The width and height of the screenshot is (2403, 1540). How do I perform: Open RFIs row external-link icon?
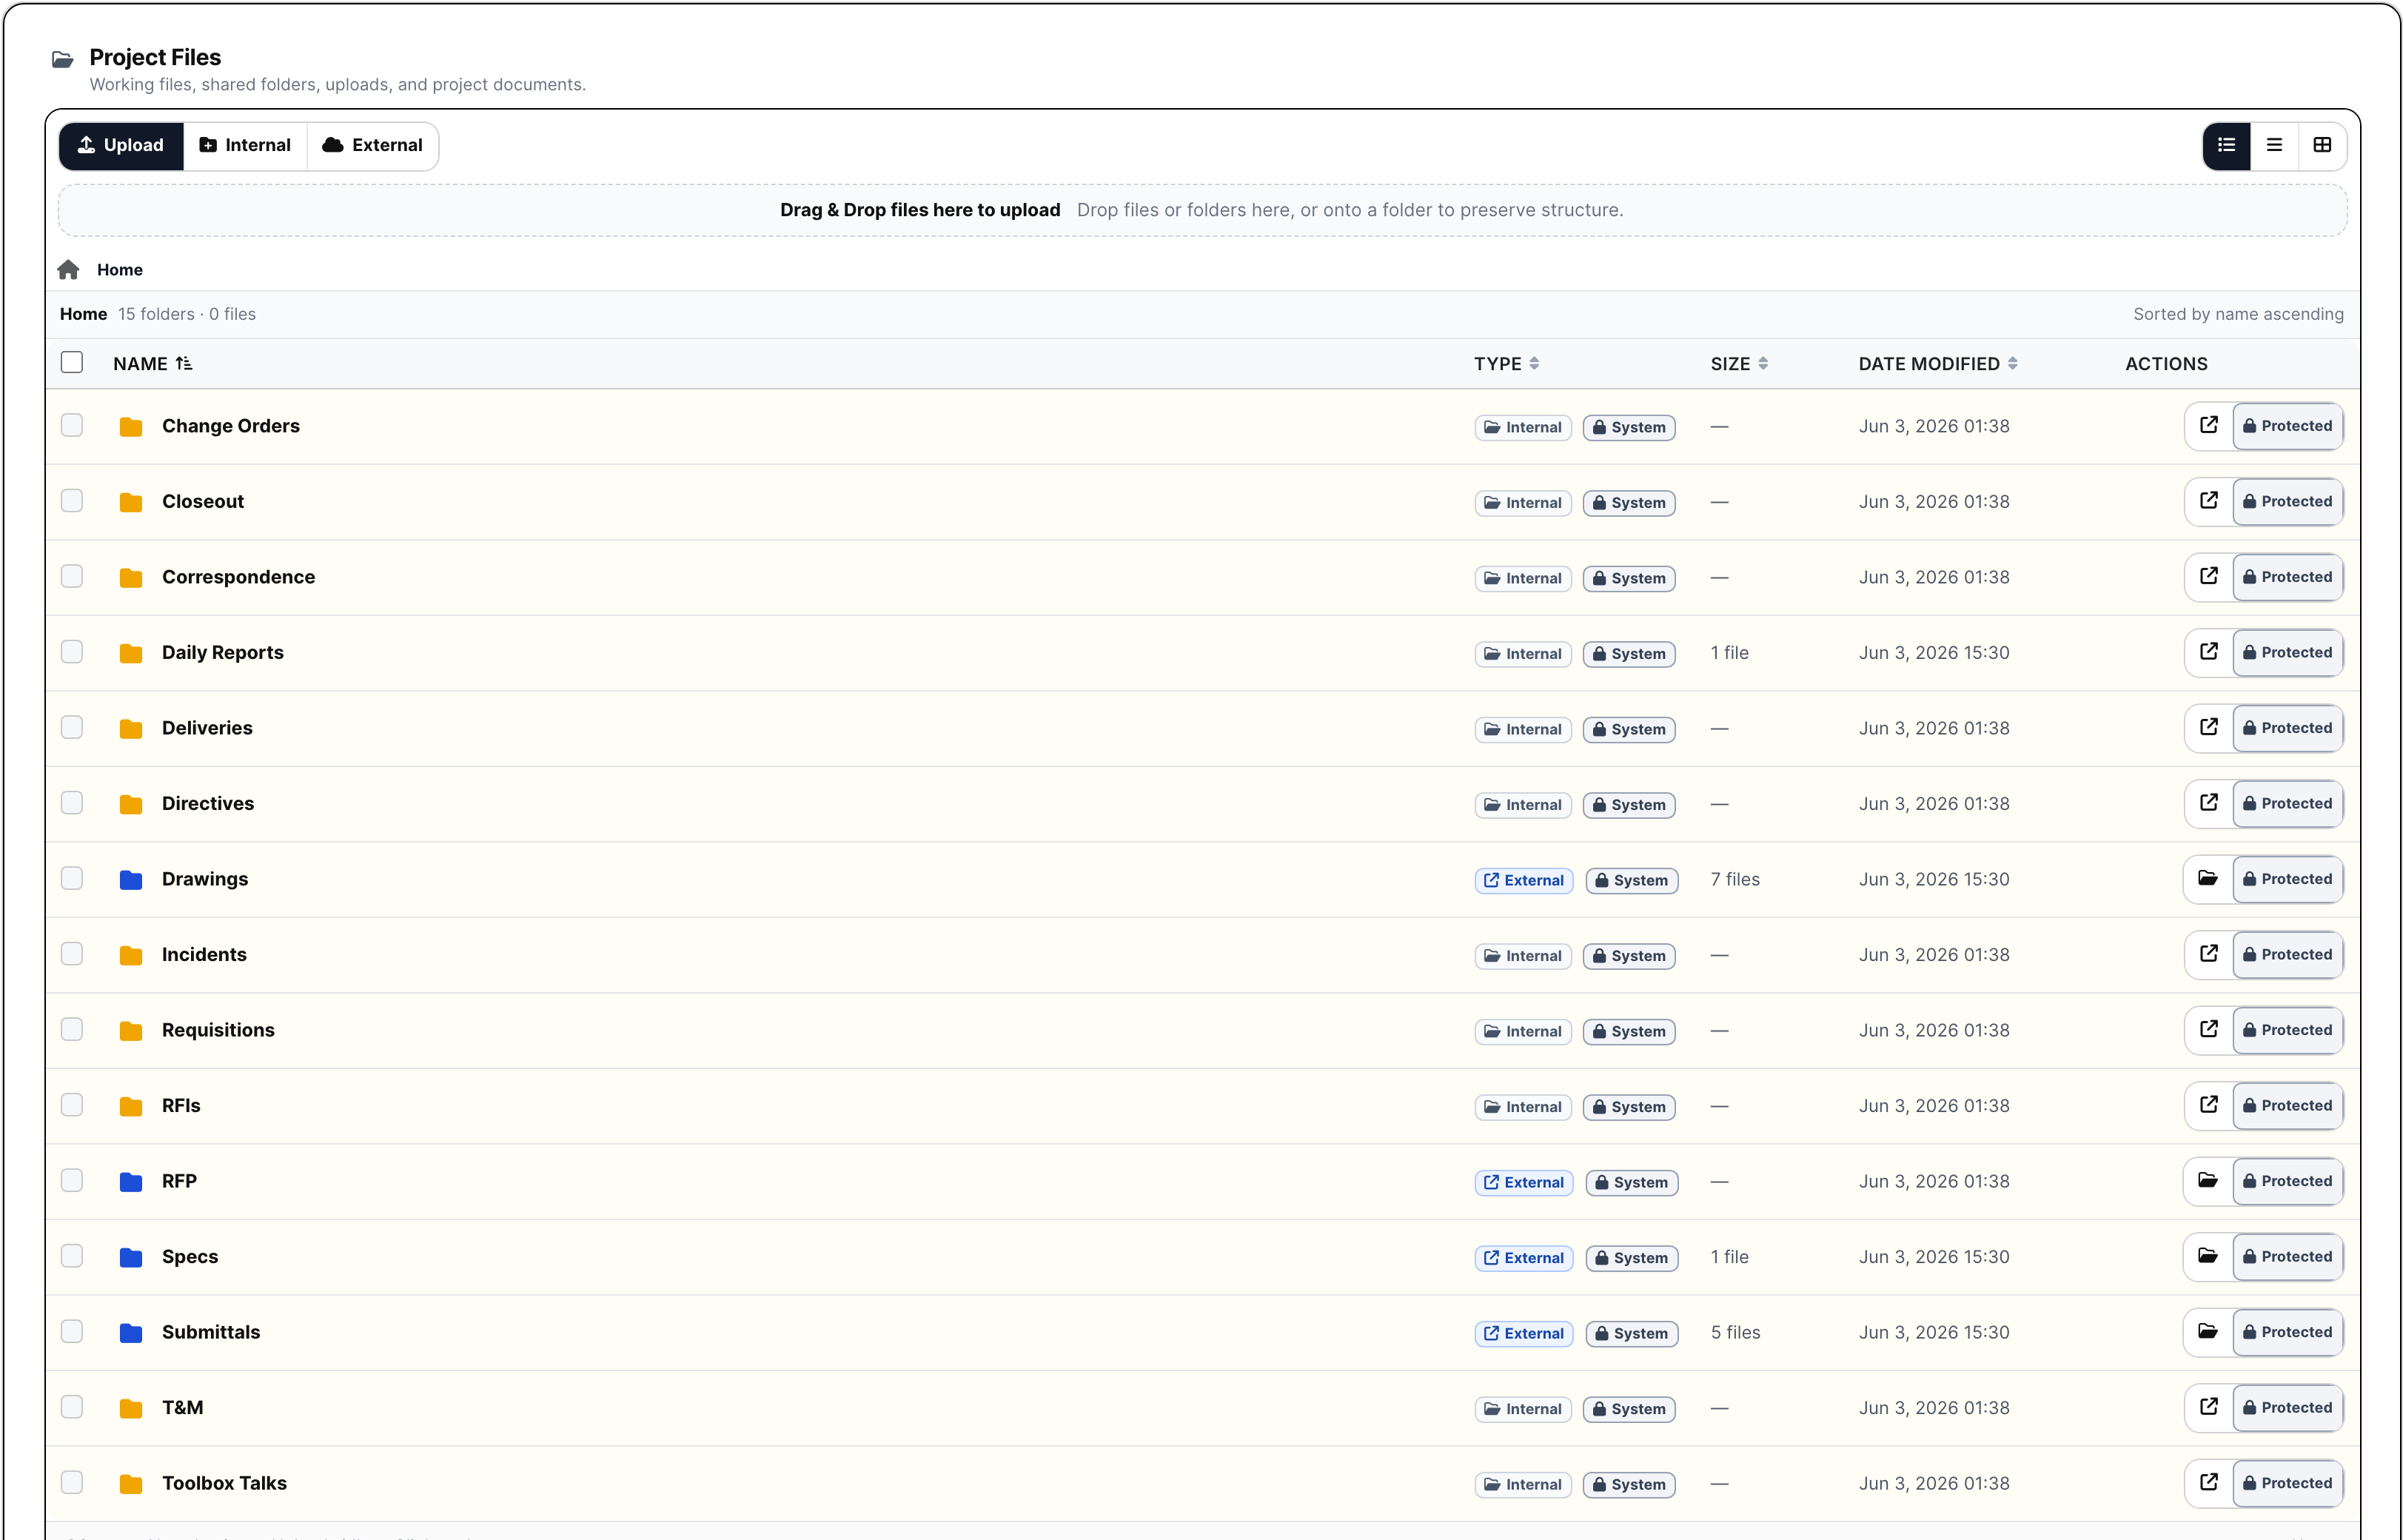coord(2208,1105)
